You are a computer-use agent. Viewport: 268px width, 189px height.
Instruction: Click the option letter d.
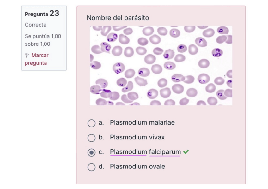101,166
